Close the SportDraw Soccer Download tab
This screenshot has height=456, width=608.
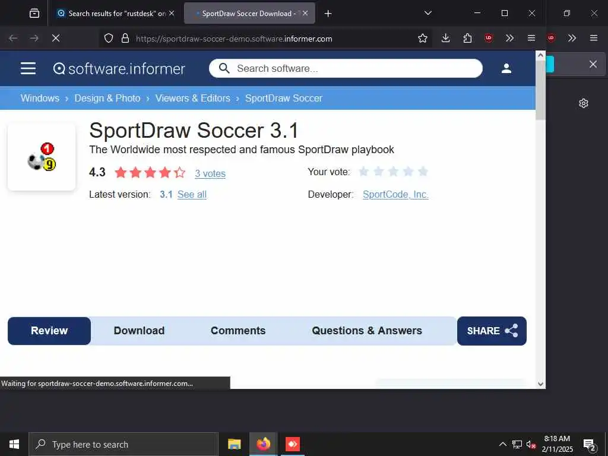click(306, 13)
